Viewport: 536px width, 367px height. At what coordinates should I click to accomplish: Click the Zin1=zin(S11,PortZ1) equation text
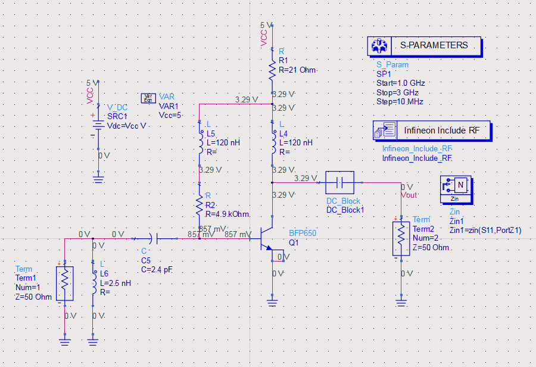(485, 229)
